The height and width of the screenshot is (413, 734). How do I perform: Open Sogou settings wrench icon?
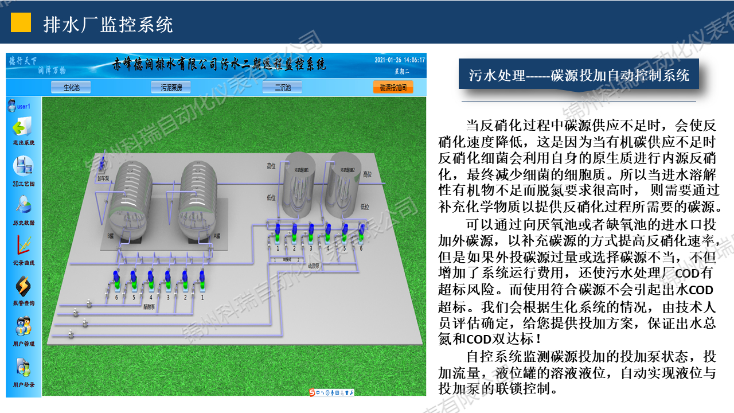point(351,393)
